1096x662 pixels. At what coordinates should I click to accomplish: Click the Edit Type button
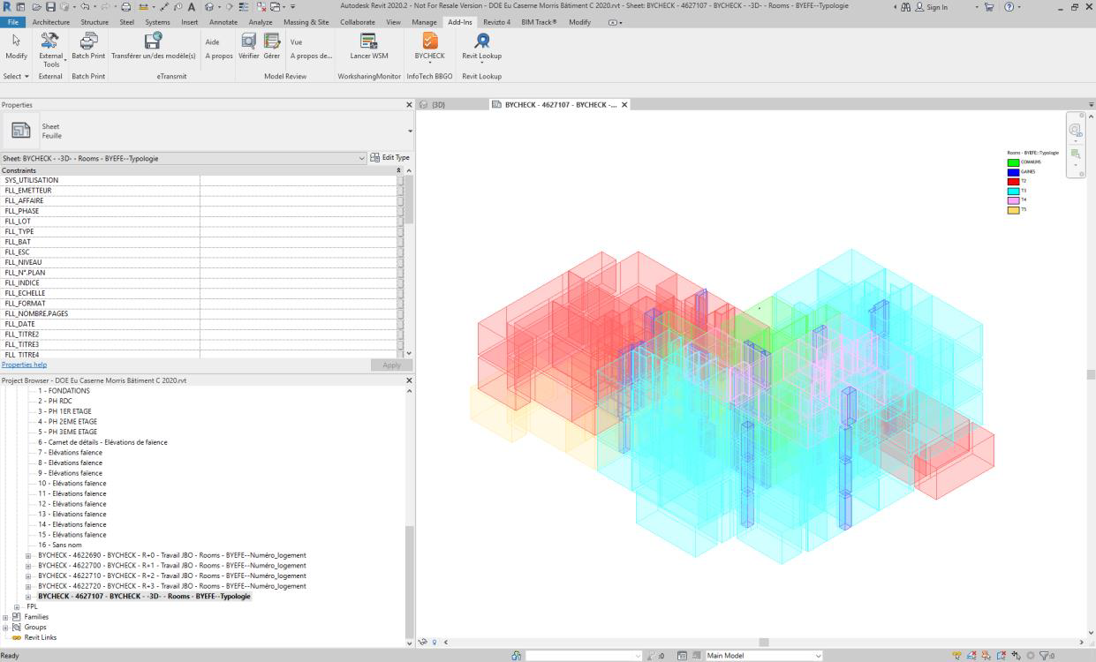389,158
